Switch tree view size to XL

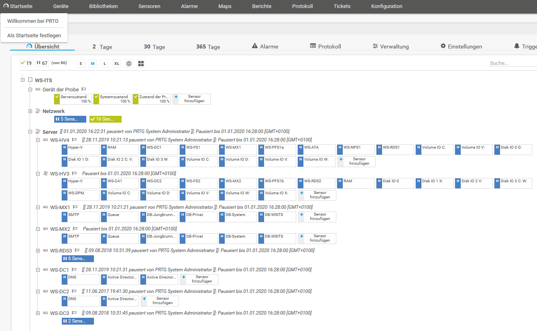coord(117,63)
